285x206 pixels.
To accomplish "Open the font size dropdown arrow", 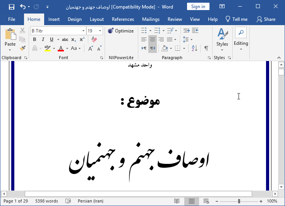I will click(x=100, y=31).
